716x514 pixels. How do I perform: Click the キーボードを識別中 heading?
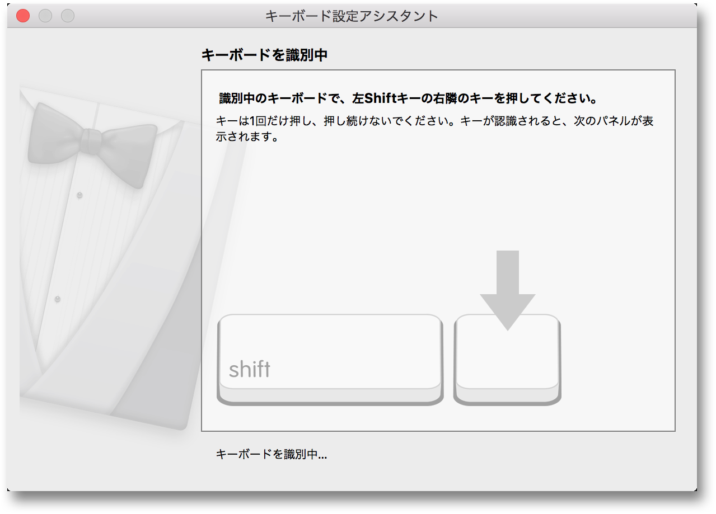(x=264, y=55)
